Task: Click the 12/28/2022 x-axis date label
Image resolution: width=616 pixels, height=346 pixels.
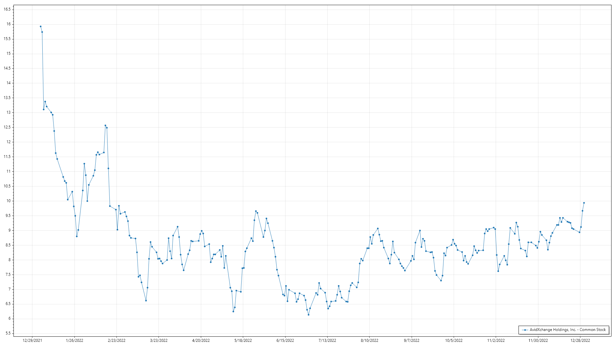Action: coord(580,341)
